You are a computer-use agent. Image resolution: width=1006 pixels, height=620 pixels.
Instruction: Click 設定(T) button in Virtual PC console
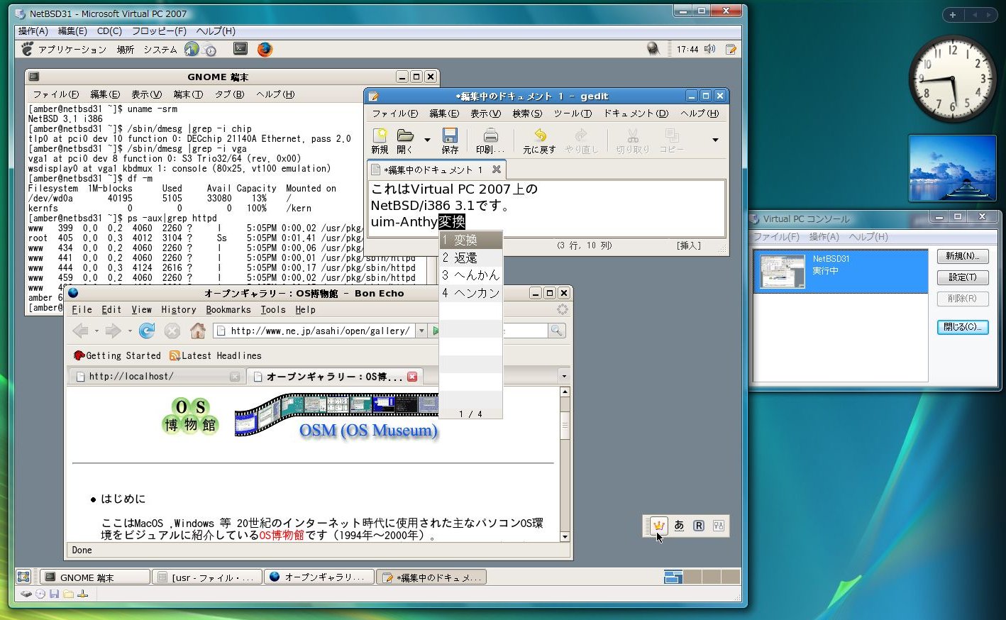[962, 277]
